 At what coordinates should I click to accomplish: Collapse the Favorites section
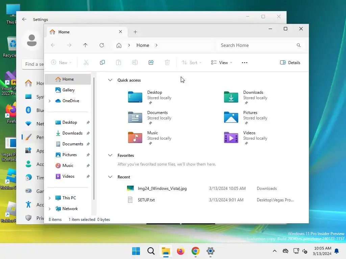(110, 155)
